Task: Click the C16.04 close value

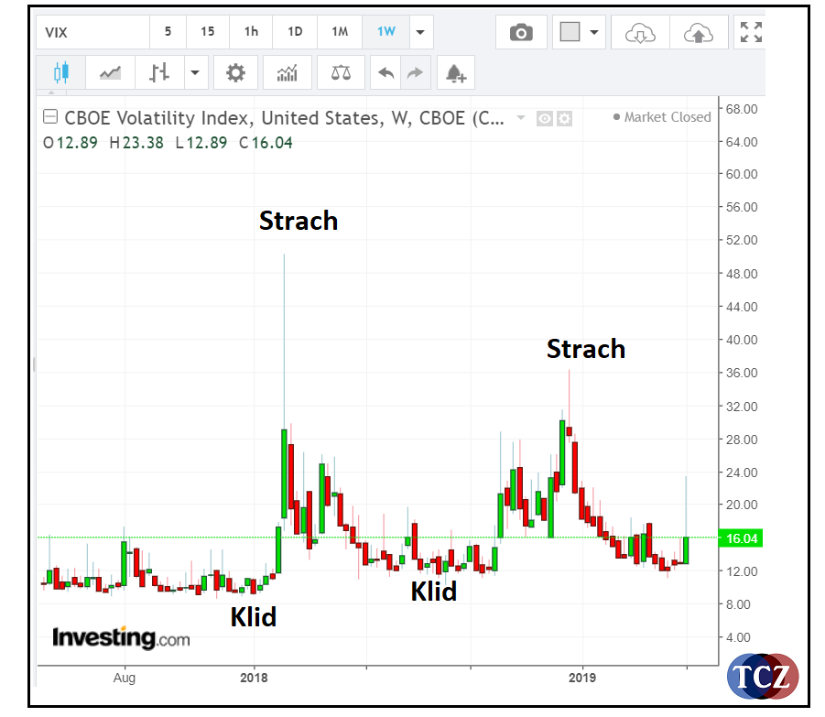Action: [x=266, y=143]
